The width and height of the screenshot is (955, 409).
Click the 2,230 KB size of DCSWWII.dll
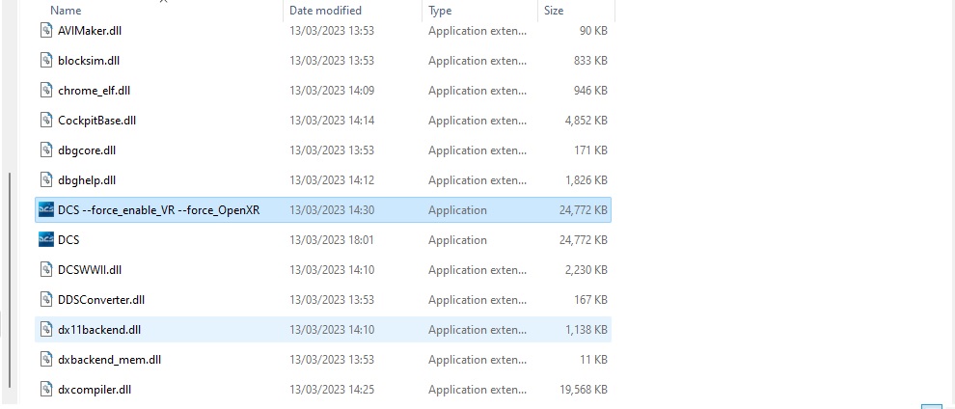(586, 270)
